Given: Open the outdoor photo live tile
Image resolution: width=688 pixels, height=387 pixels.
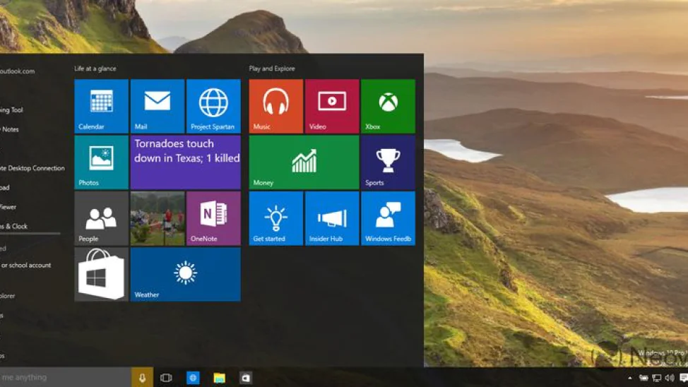Looking at the screenshot, I should click(x=158, y=218).
